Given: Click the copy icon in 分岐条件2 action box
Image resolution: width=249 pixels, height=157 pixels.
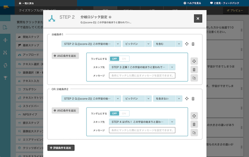Looking at the screenshot, I should point(194,133).
